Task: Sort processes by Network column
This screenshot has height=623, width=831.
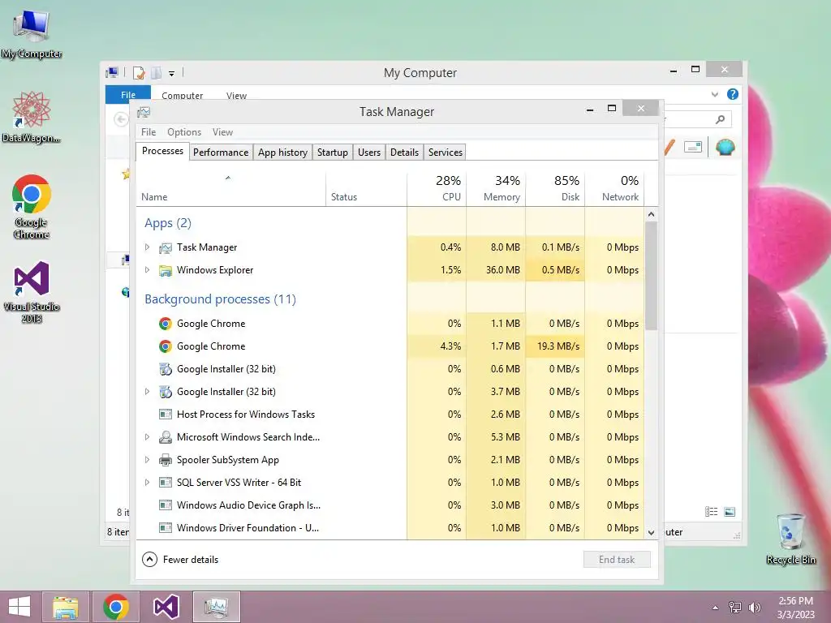Action: [x=615, y=188]
